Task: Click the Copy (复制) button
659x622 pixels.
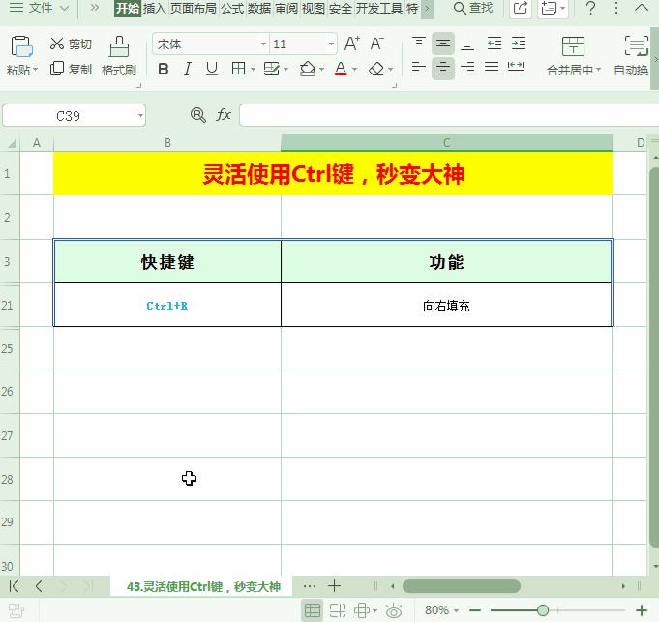Action: pyautogui.click(x=71, y=69)
